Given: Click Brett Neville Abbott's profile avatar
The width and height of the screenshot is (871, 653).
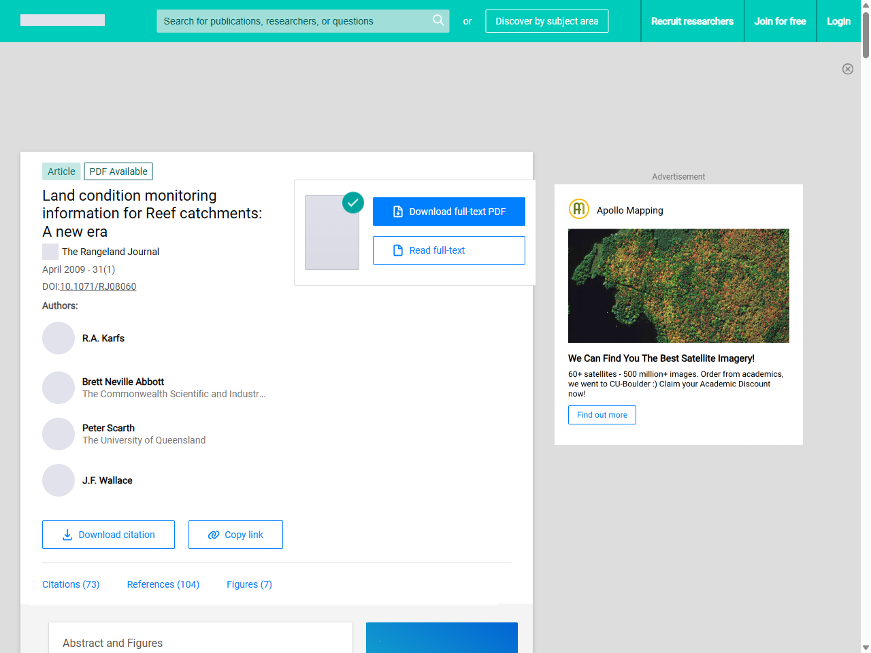Looking at the screenshot, I should point(59,388).
